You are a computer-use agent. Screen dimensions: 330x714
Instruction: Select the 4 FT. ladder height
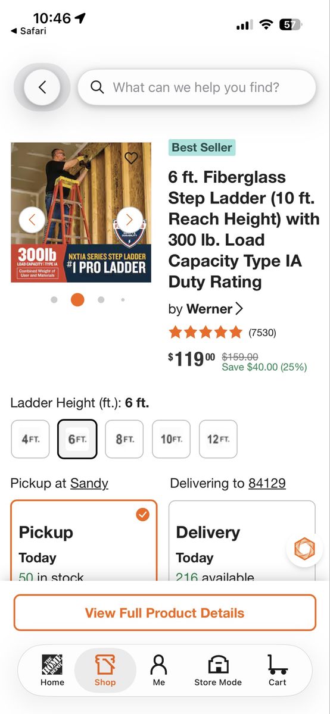point(30,439)
